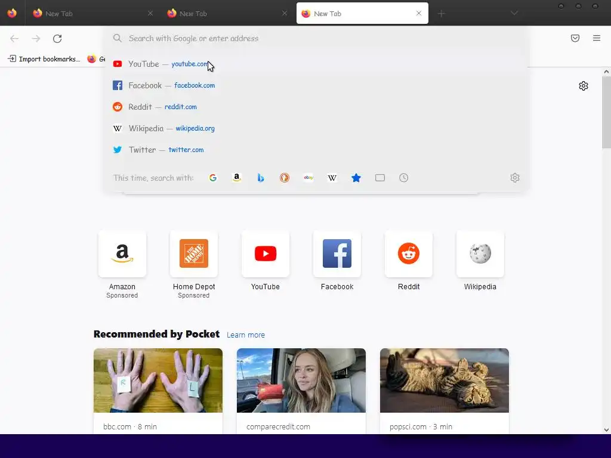This screenshot has height=458, width=611.
Task: Search with Amazon one-off icon
Action: coord(236,178)
